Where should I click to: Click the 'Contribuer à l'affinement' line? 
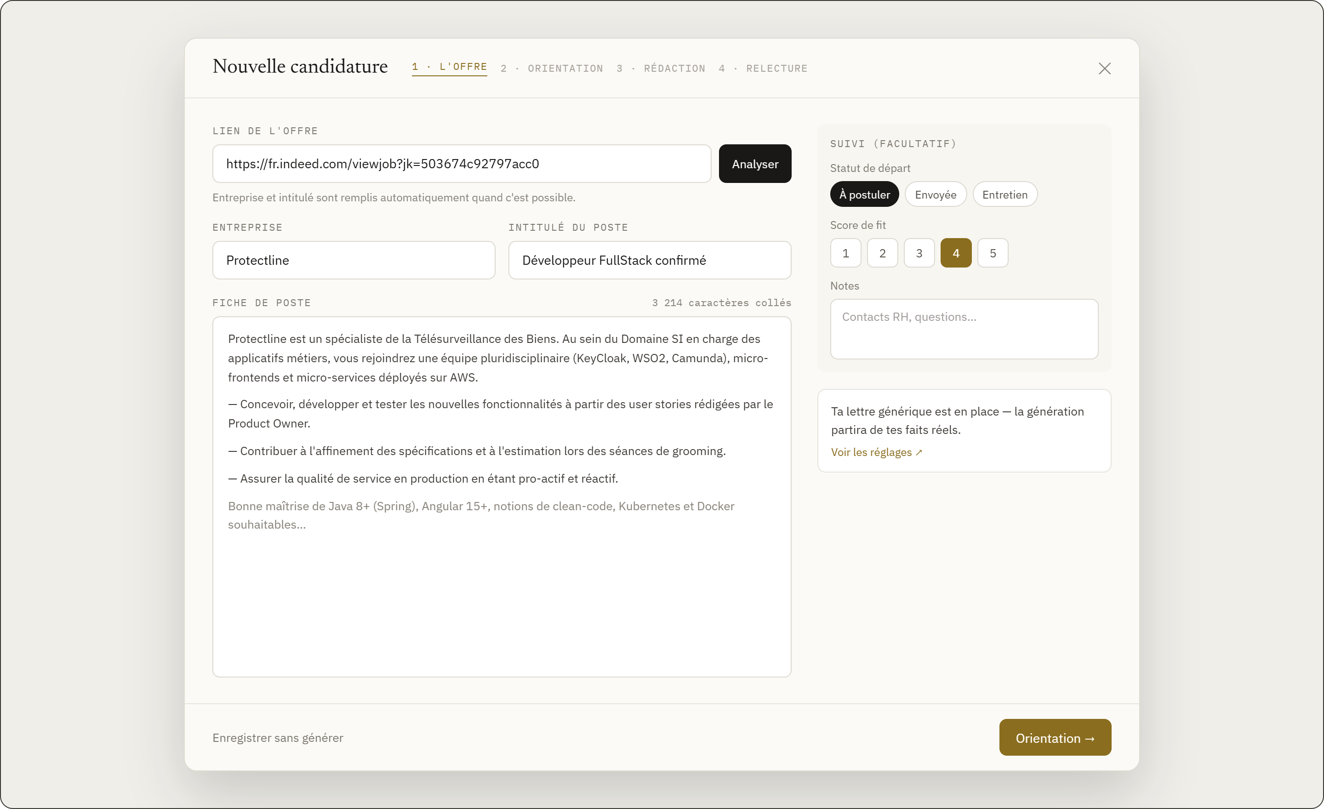(477, 451)
